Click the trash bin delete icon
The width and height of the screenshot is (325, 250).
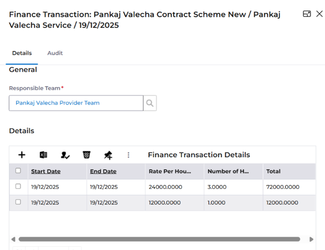tap(86, 155)
